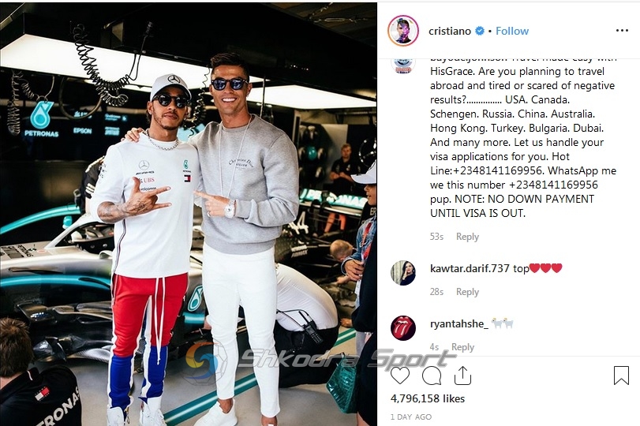Open comment field via speech bubble icon
640x426 pixels.
click(x=432, y=376)
